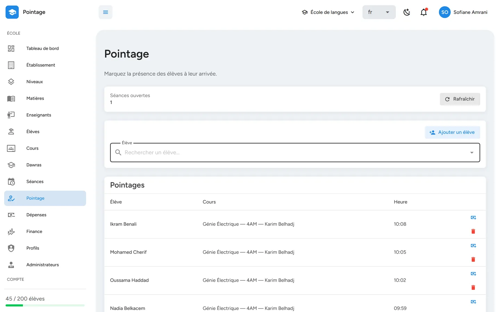
Task: Click payment icon for Nadia Belkacem
Action: pos(473,302)
